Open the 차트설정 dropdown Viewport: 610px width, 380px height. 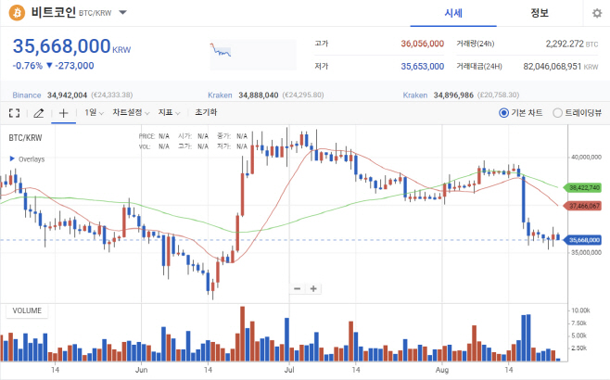pos(131,113)
